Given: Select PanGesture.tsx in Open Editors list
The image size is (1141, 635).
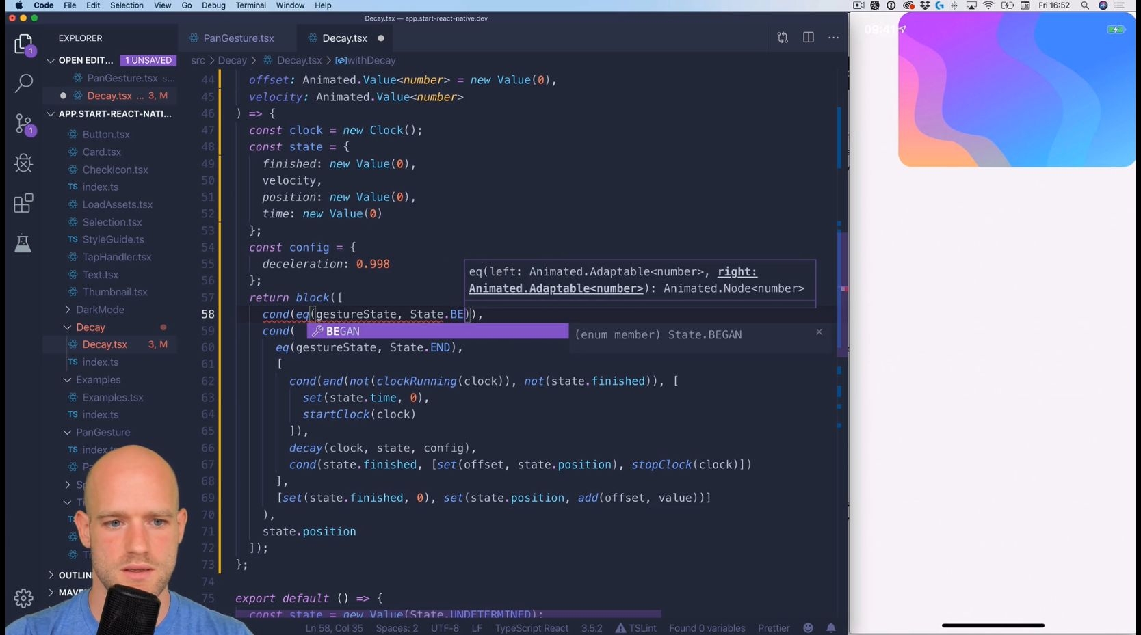Looking at the screenshot, I should 122,78.
